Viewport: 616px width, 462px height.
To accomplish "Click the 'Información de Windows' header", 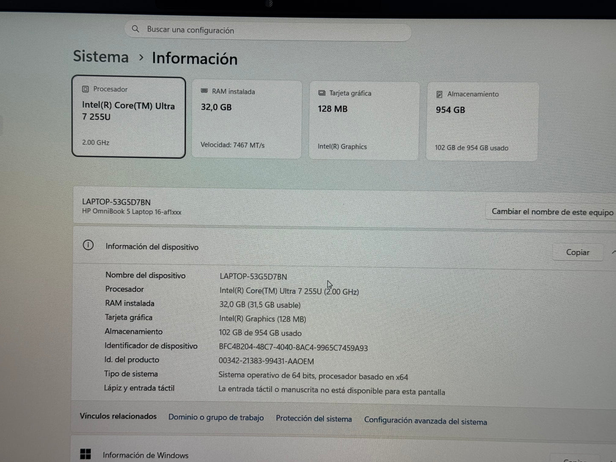I will (145, 455).
